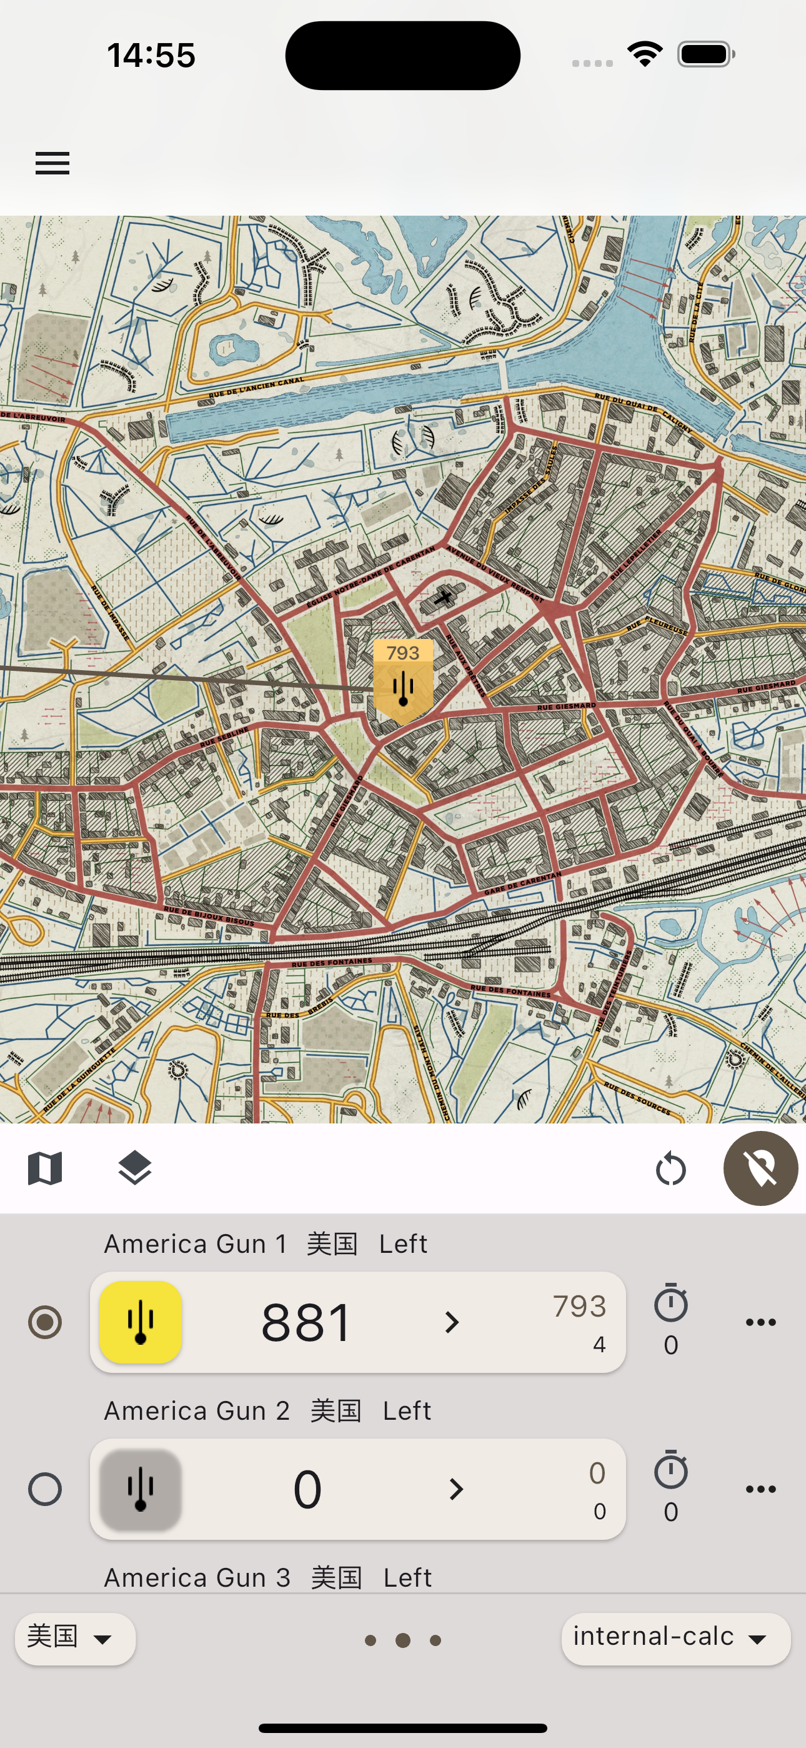The width and height of the screenshot is (806, 1748).
Task: Open the hamburger menu
Action: click(x=52, y=164)
